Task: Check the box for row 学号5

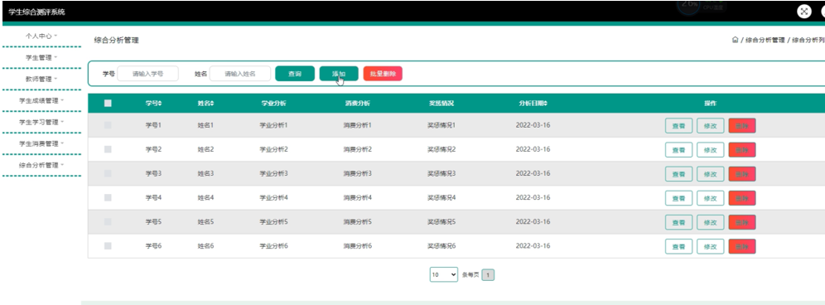Action: pos(108,222)
